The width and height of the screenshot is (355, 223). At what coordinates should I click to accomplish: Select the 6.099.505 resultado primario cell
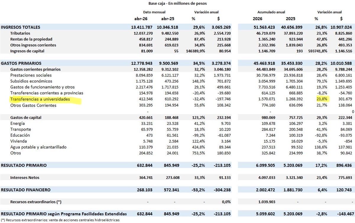coord(265,165)
